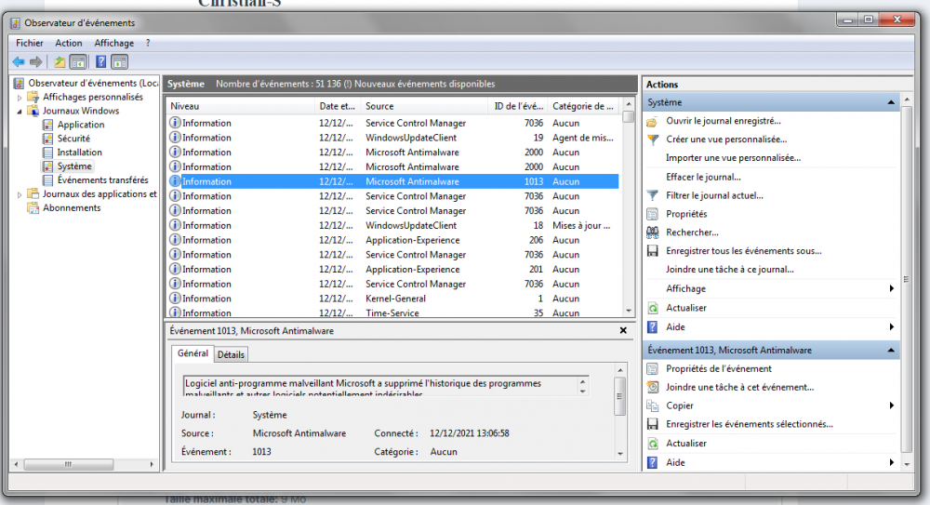Open 'Ouvrir le journal enregistré...' action
Image resolution: width=930 pixels, height=505 pixels.
pyautogui.click(x=723, y=121)
